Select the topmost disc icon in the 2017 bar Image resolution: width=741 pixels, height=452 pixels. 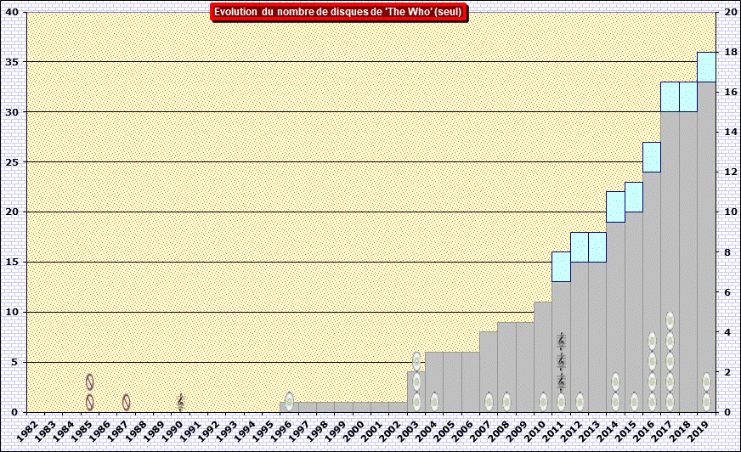point(670,321)
